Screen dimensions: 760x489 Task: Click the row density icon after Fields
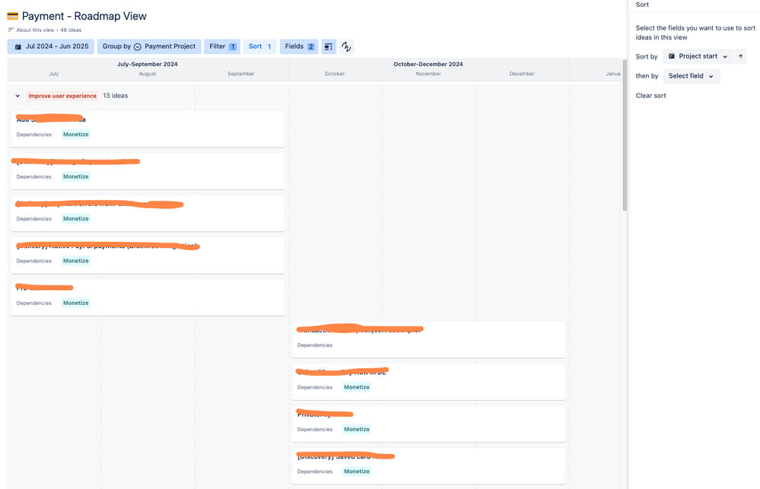tap(328, 46)
